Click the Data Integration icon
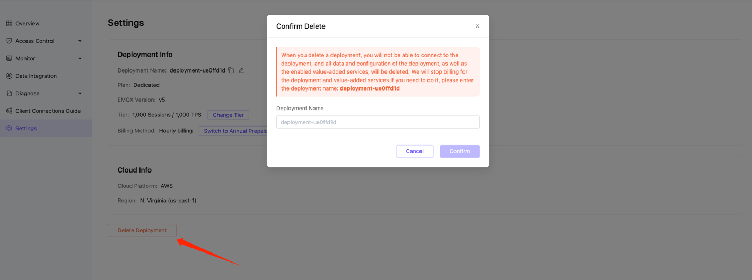 (9, 76)
